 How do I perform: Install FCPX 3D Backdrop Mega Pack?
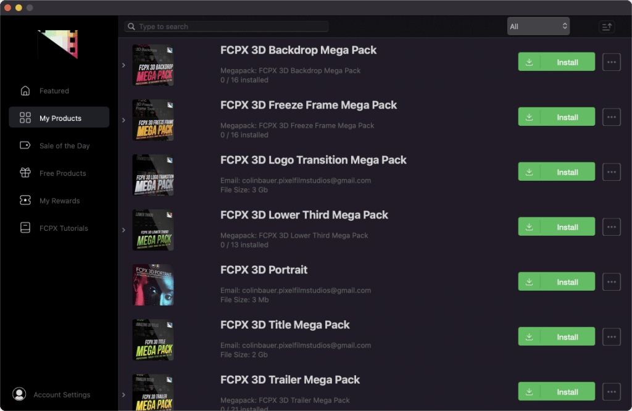(556, 62)
